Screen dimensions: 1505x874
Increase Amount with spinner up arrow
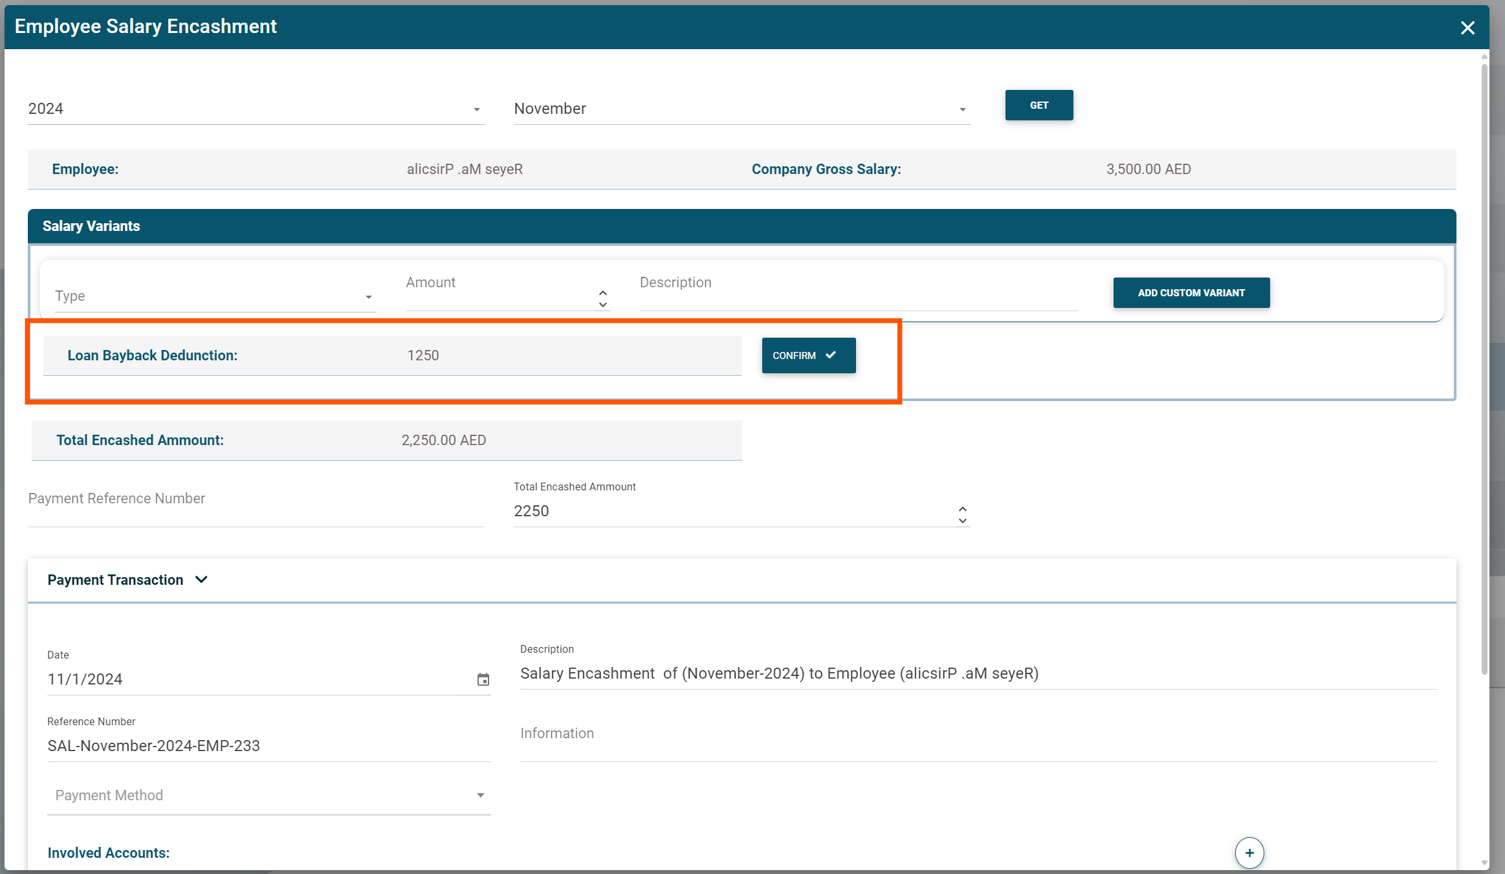[x=602, y=292]
